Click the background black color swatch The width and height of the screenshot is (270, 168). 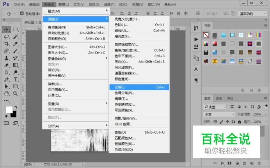(14, 115)
